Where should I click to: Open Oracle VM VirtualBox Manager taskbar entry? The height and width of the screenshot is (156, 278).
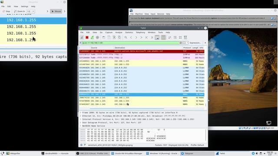coord(127,153)
